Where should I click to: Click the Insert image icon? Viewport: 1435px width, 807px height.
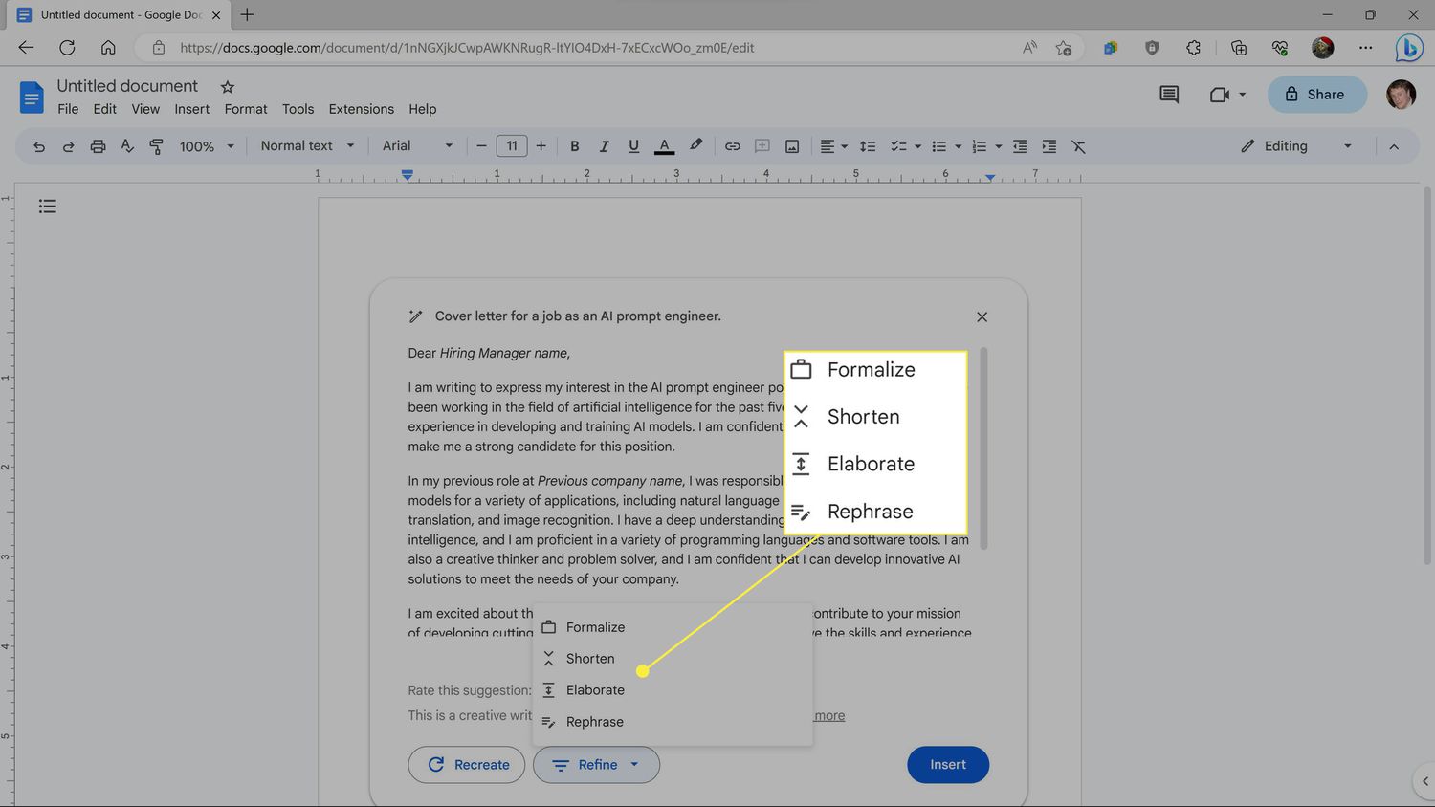pos(792,146)
